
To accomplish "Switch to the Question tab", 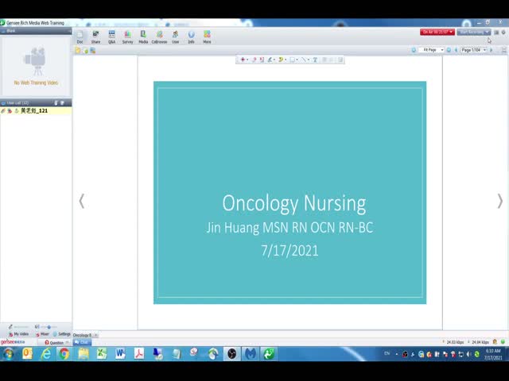I will [54, 342].
